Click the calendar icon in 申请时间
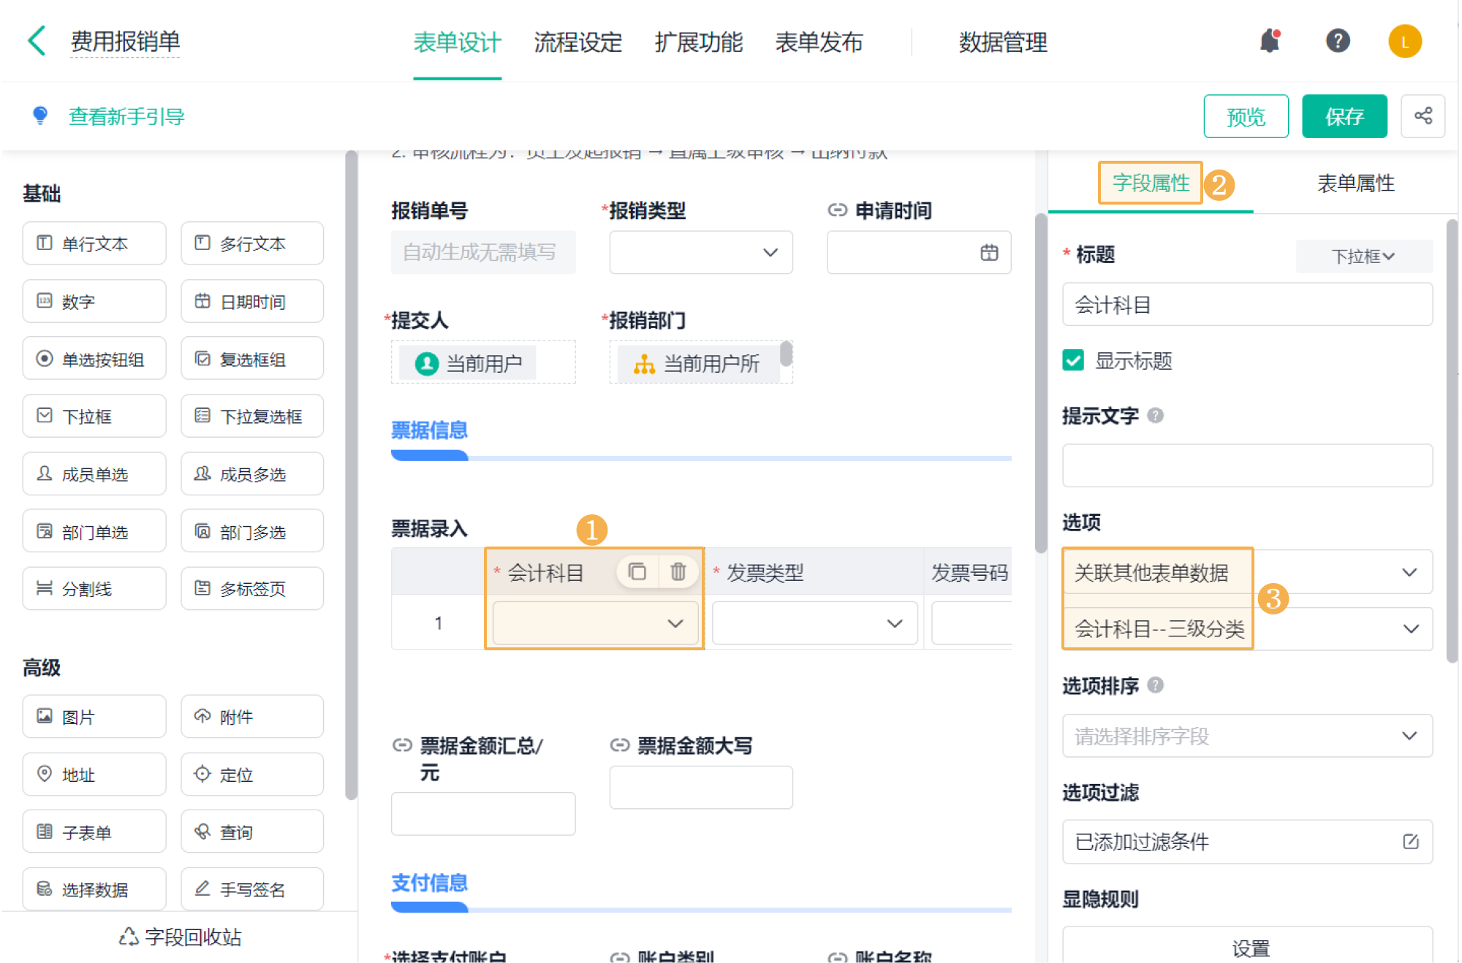 (989, 253)
